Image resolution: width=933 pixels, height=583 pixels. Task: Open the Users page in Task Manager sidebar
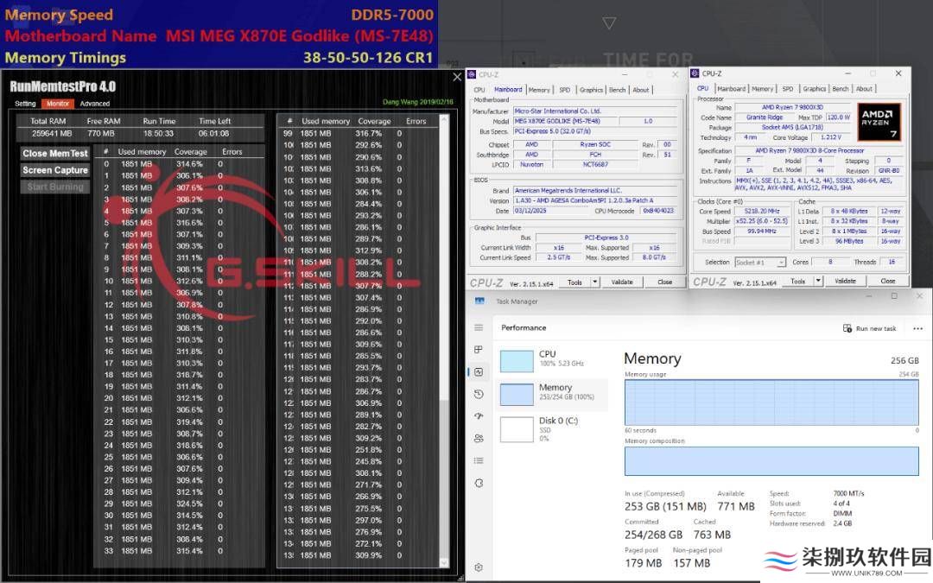click(x=479, y=439)
